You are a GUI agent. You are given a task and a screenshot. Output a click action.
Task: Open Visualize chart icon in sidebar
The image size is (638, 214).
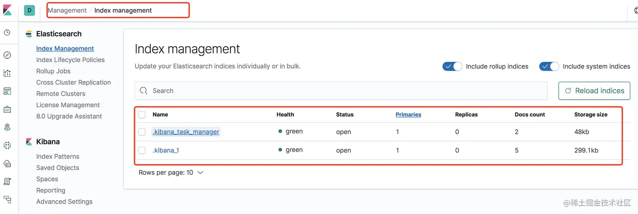[x=7, y=73]
